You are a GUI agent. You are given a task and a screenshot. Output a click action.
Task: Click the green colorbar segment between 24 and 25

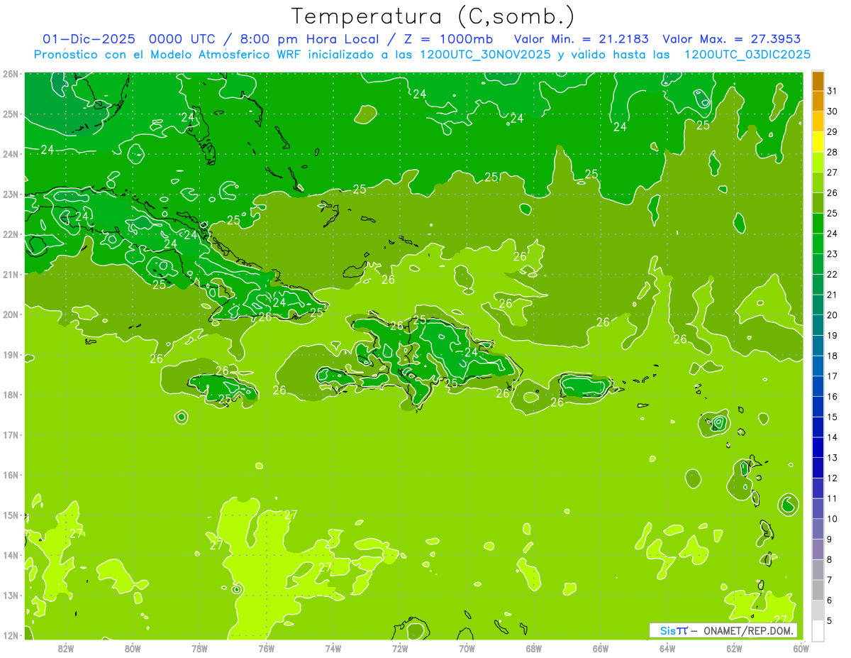(818, 224)
